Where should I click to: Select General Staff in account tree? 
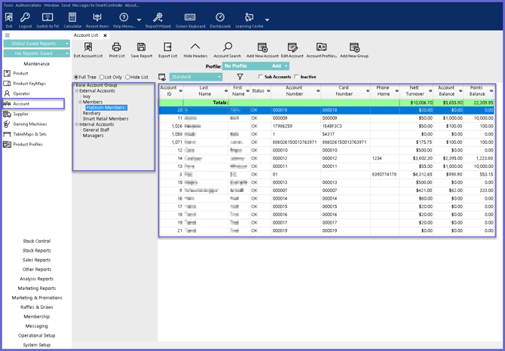pos(96,130)
